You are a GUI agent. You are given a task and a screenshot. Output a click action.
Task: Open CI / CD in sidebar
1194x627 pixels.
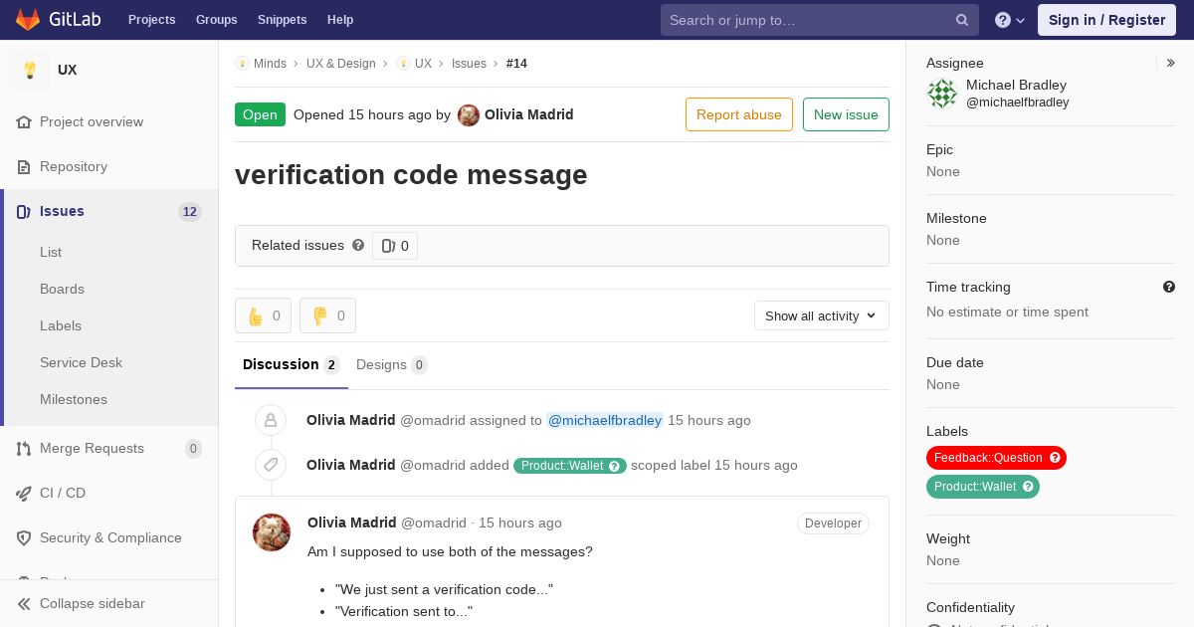click(63, 493)
